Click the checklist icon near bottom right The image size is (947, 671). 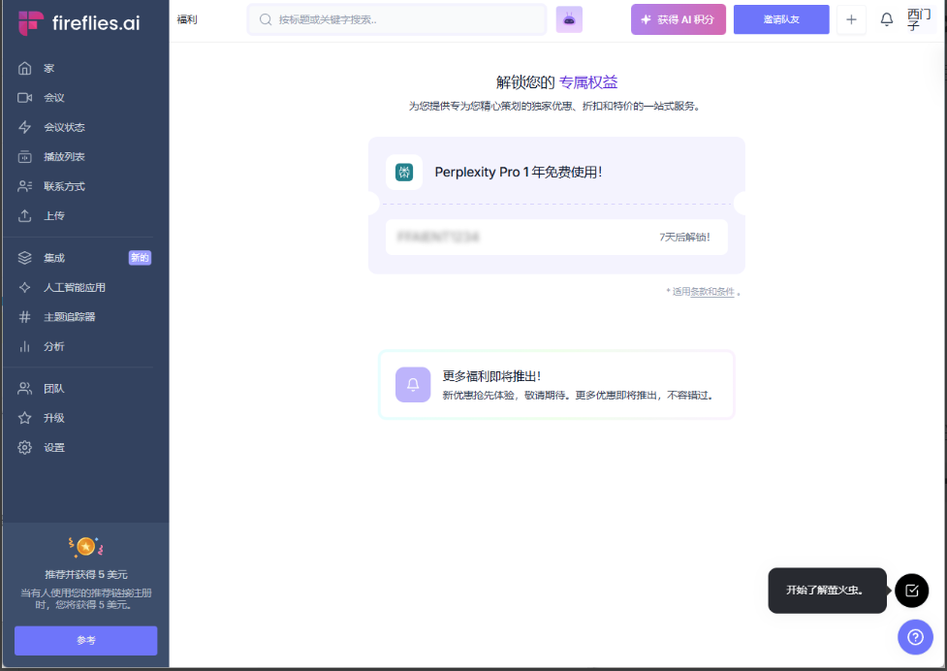(911, 590)
